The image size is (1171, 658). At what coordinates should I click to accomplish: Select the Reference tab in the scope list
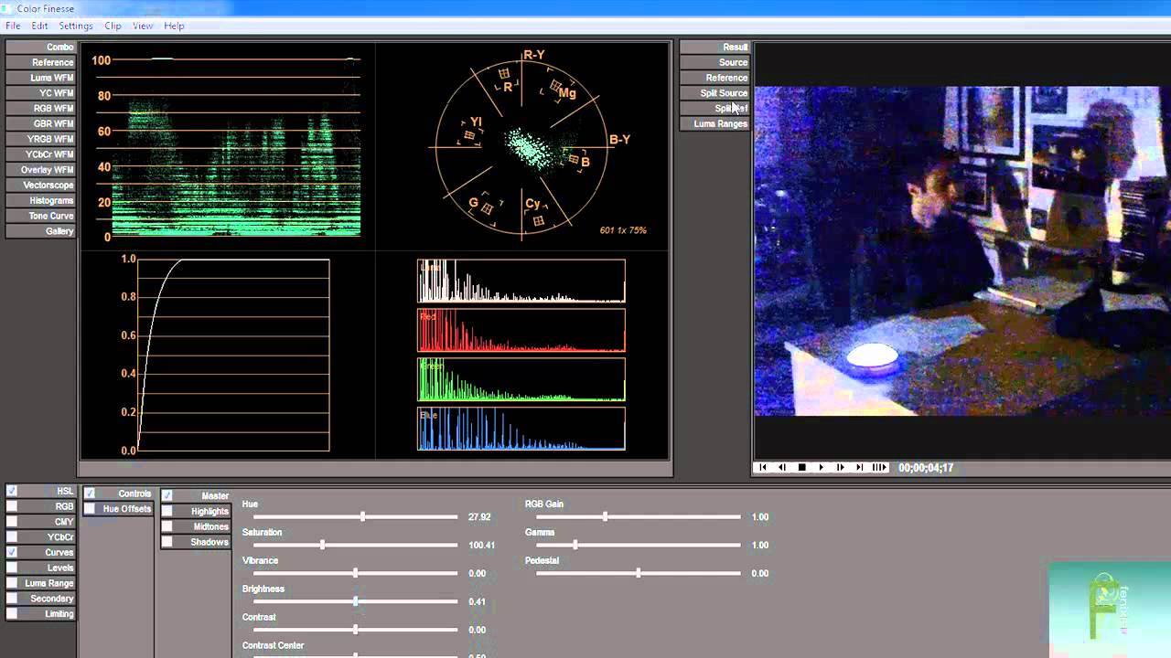(40, 62)
